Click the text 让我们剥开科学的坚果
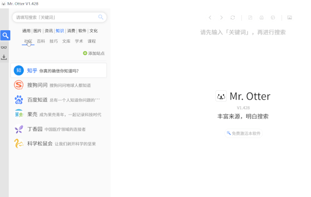311x197 pixels. 75,144
